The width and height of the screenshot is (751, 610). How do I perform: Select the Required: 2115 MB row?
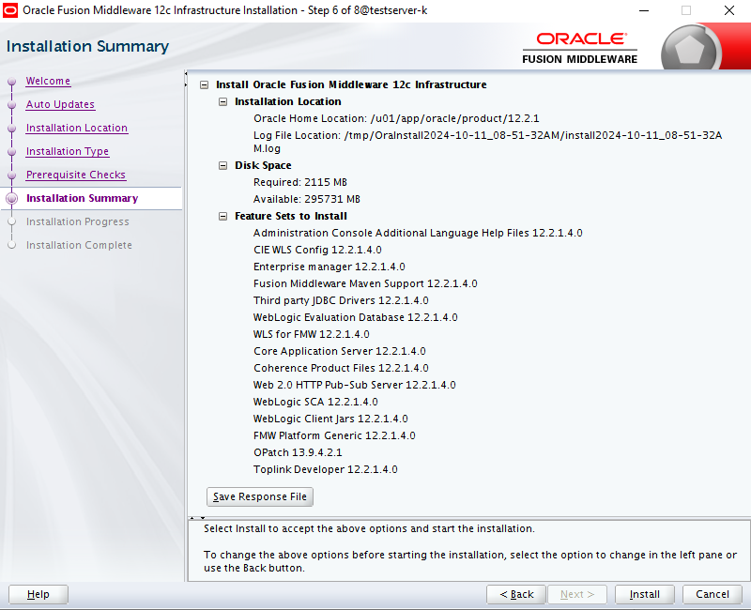(300, 182)
